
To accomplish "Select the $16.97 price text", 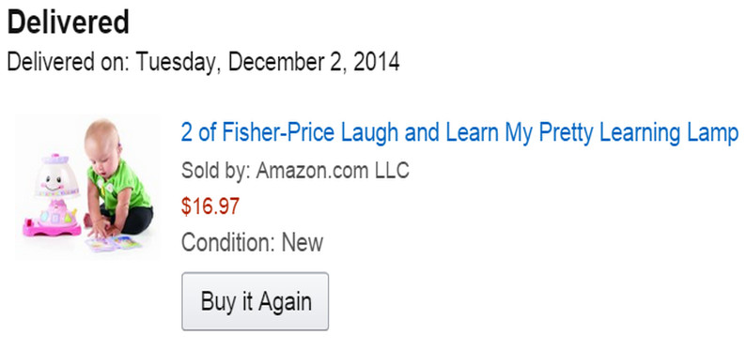I will click(210, 206).
